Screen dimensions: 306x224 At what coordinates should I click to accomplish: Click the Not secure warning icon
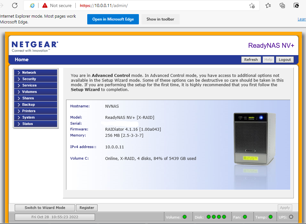[x=45, y=5]
